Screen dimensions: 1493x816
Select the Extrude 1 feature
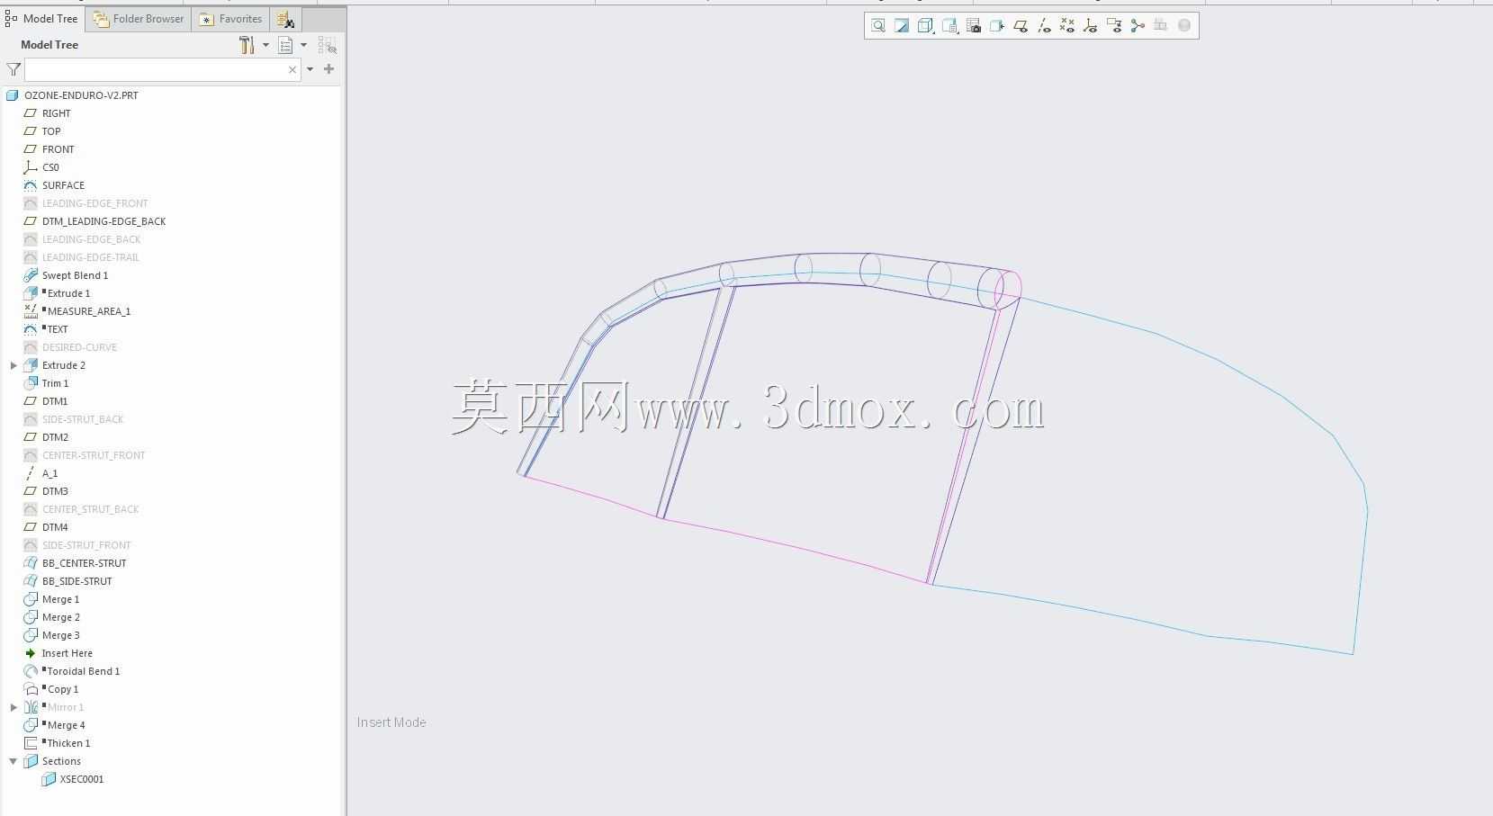(x=68, y=293)
